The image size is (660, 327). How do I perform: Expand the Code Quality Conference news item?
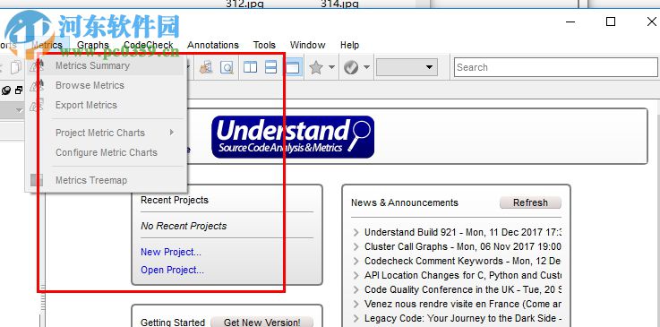point(356,289)
